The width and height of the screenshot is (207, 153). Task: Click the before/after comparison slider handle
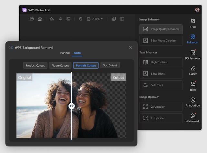click(x=71, y=106)
